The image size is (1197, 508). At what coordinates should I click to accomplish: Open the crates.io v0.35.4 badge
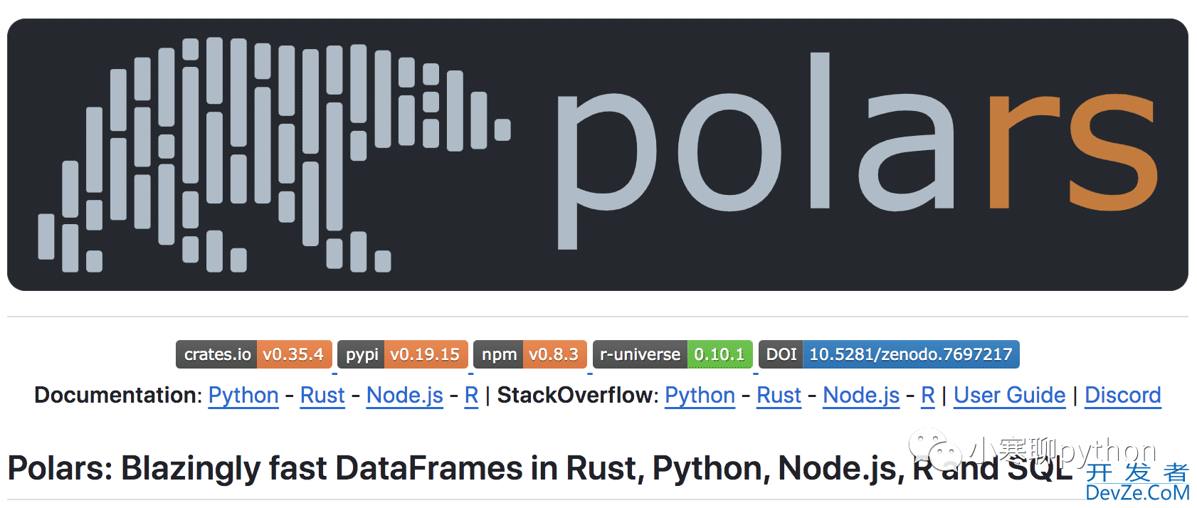click(x=254, y=354)
